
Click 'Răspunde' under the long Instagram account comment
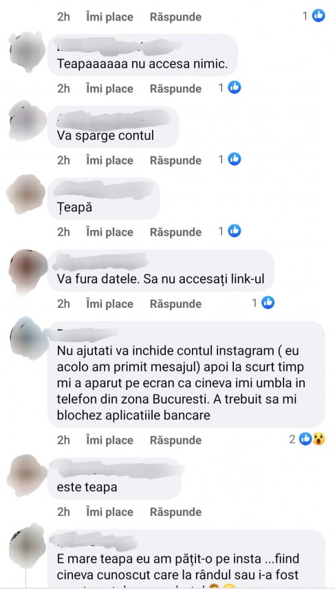[175, 440]
